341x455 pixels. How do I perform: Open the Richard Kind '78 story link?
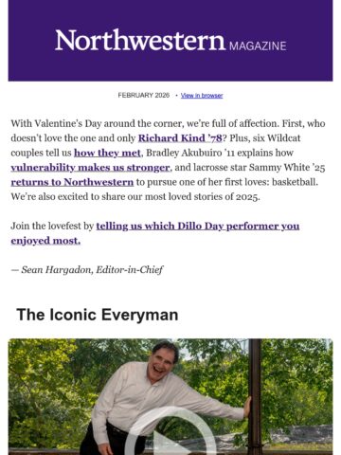pos(180,138)
